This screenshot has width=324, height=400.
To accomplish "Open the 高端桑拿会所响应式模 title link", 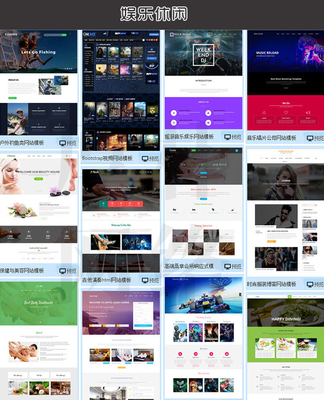I will coord(189,267).
